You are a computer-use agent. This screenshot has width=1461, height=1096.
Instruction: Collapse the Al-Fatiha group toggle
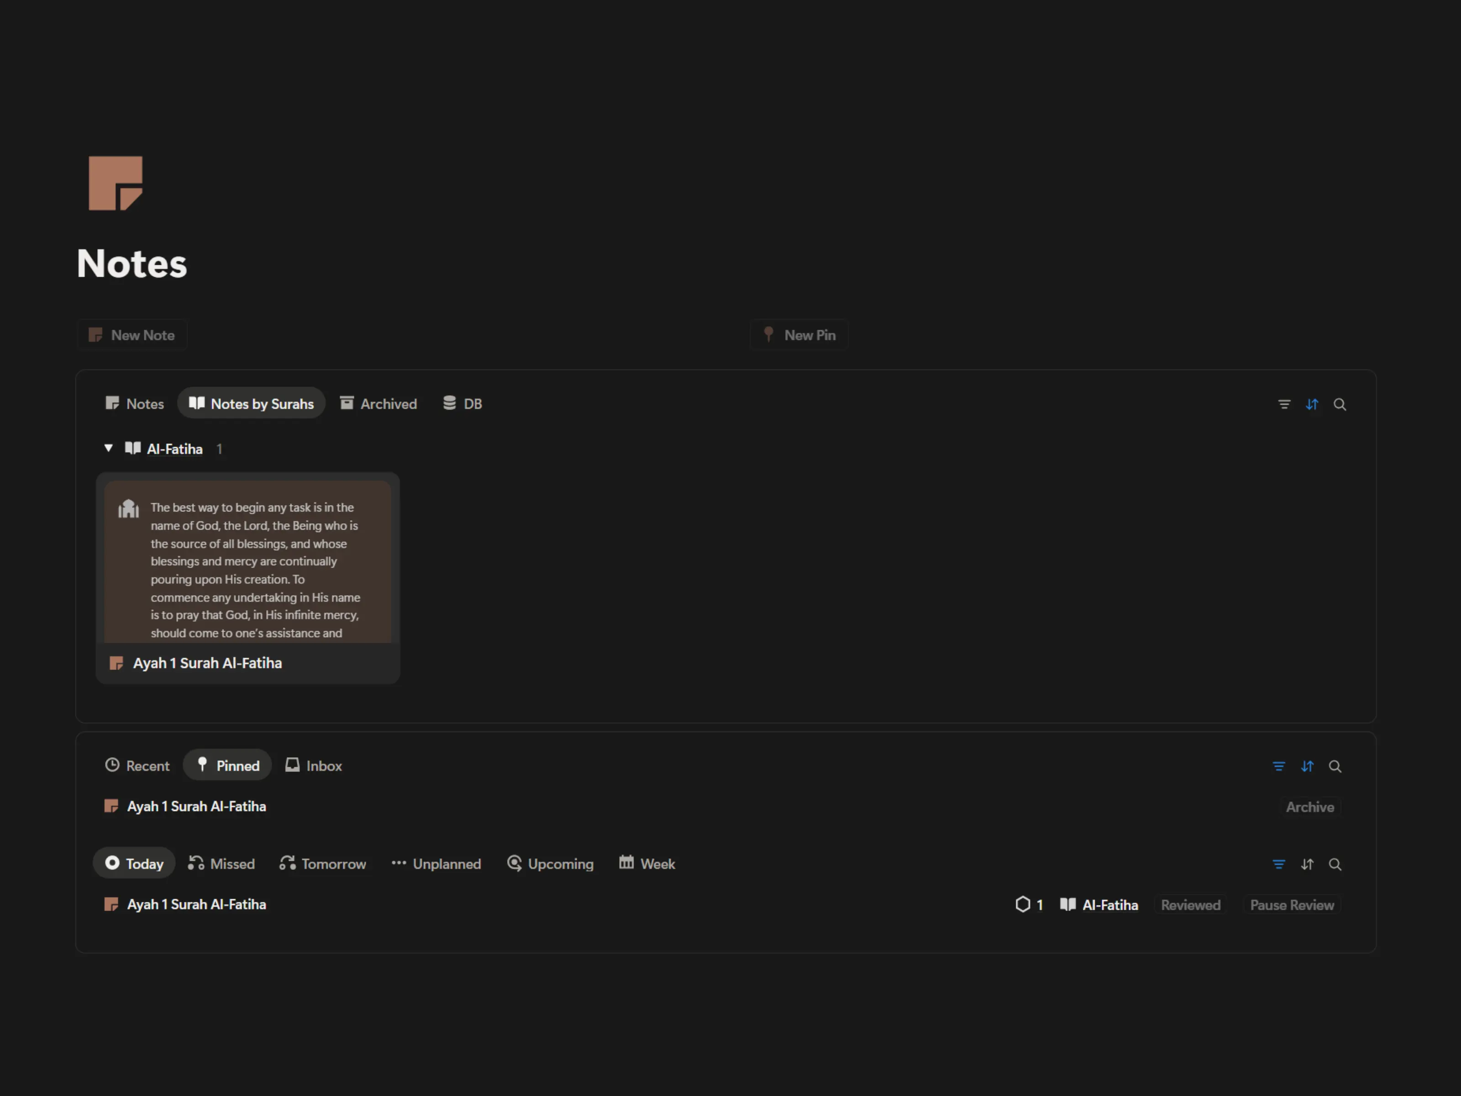click(108, 448)
